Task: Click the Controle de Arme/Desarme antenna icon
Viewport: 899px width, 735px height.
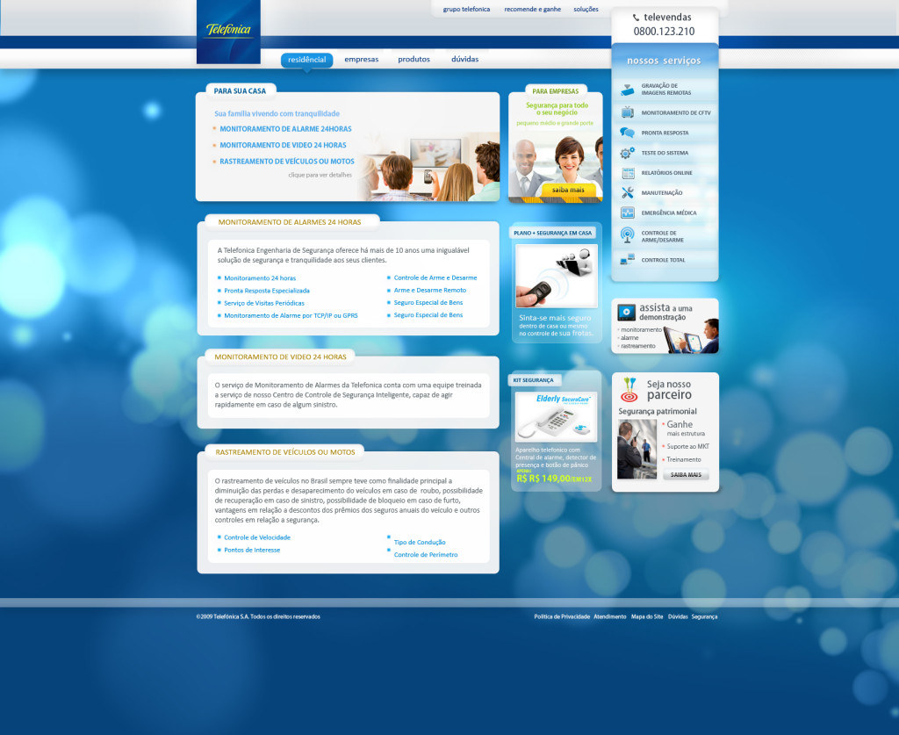Action: point(627,235)
